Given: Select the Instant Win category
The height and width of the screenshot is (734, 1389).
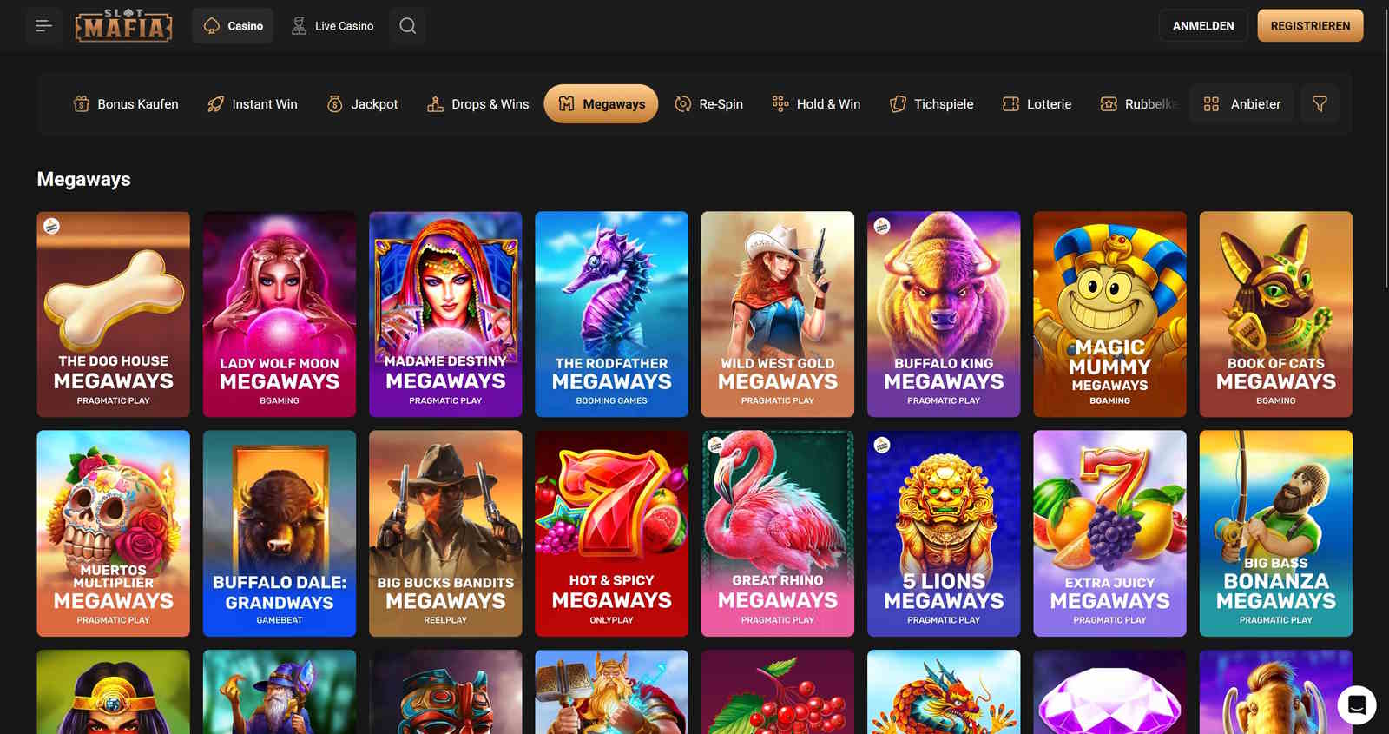Looking at the screenshot, I should (253, 104).
